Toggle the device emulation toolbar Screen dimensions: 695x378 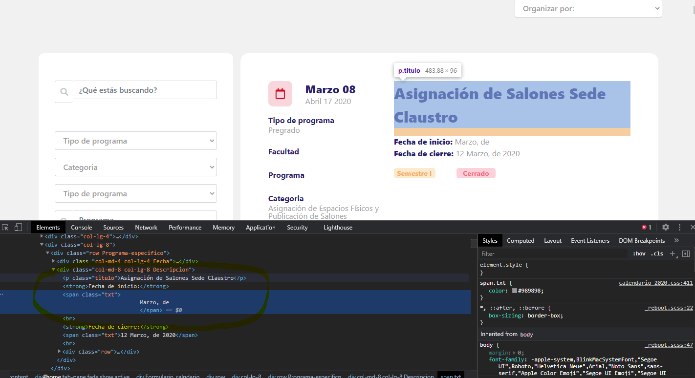click(x=18, y=227)
